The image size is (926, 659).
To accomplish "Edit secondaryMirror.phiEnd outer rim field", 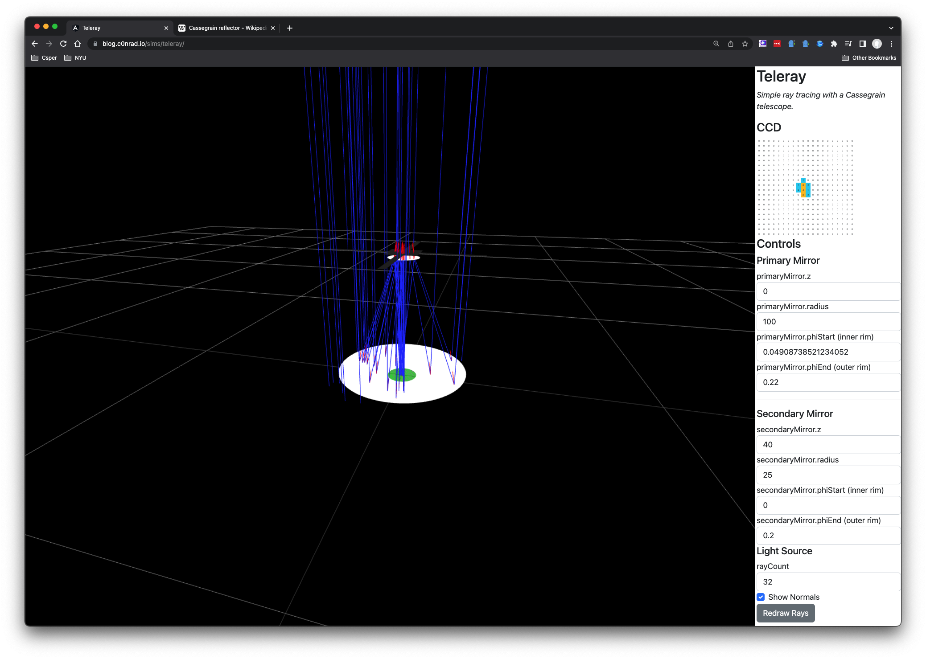I will point(828,536).
